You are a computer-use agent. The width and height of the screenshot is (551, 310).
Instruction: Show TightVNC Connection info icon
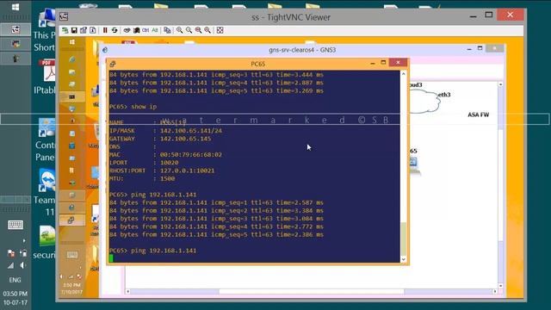(x=93, y=30)
